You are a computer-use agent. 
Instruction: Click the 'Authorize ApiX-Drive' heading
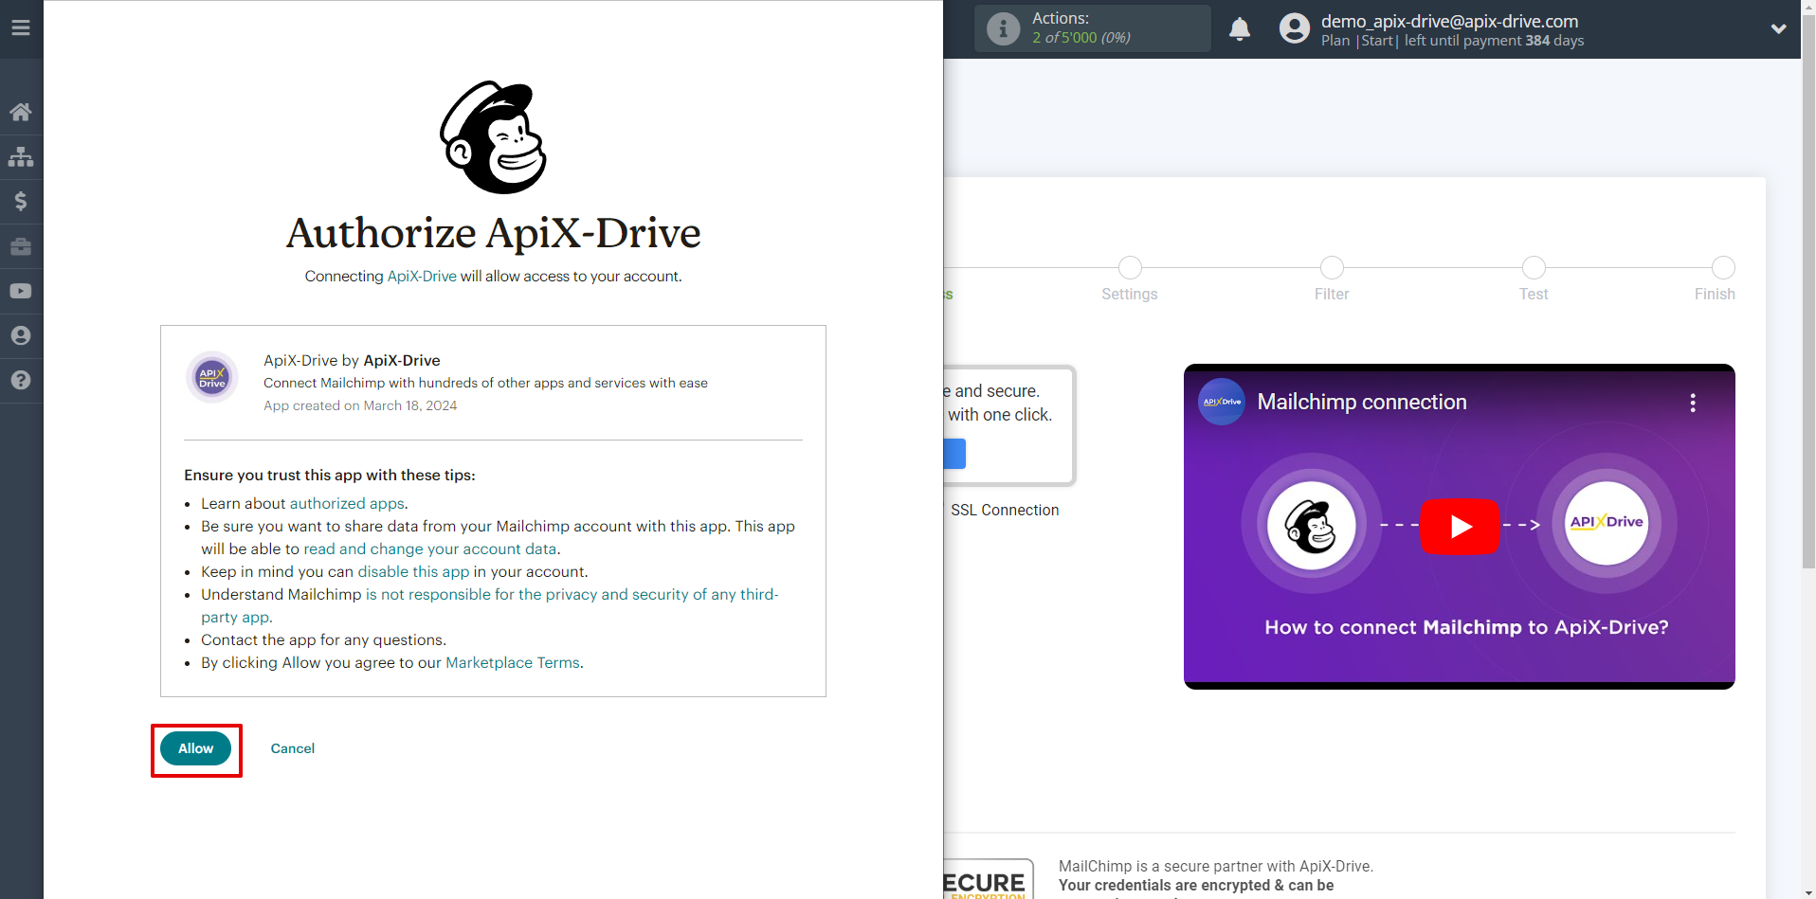[493, 232]
